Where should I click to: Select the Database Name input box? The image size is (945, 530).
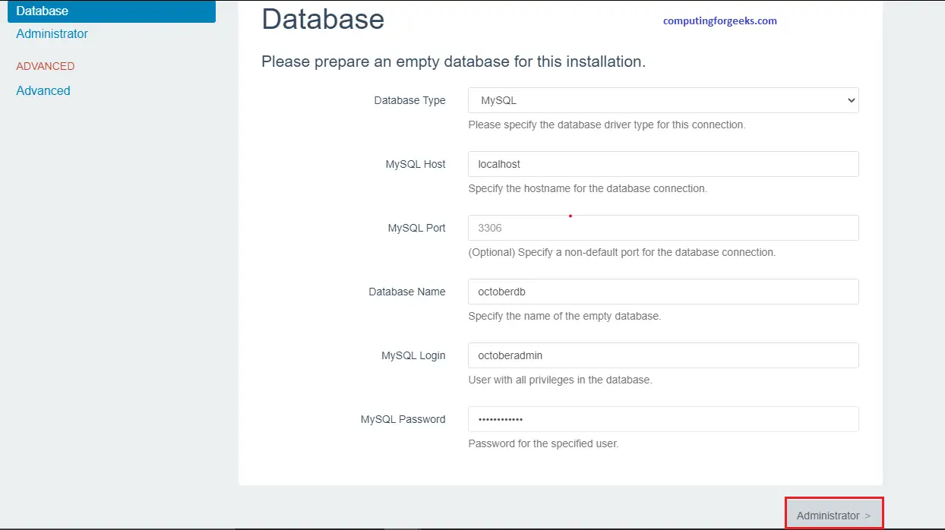point(662,292)
